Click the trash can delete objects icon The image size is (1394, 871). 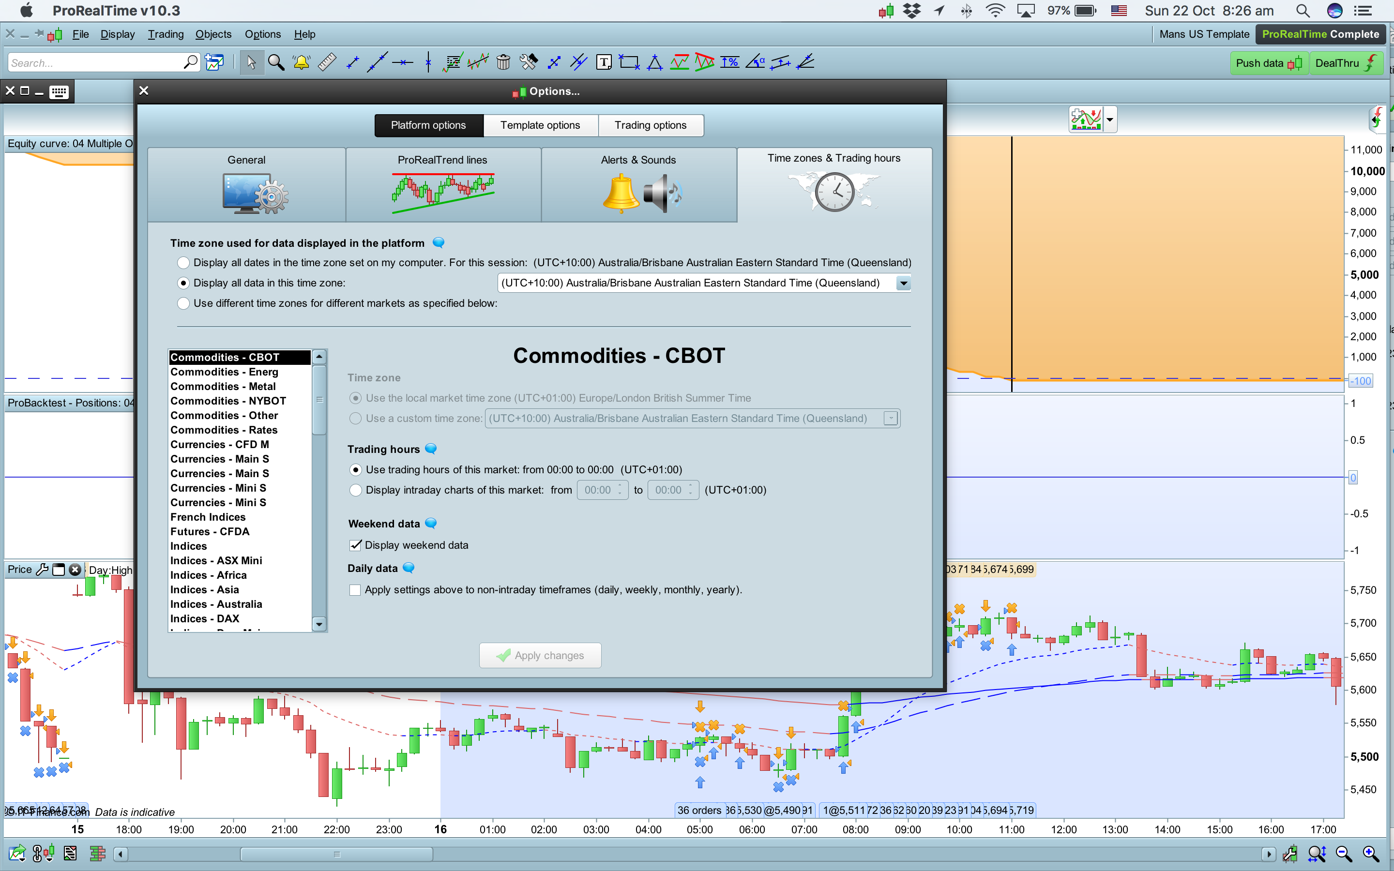(x=503, y=62)
